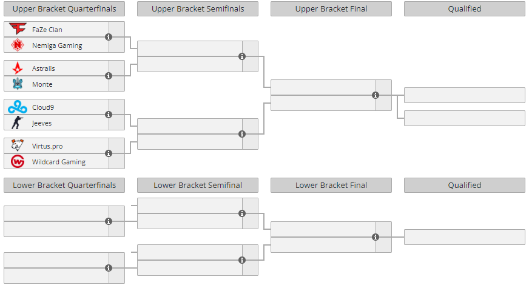Open info for Virtus.pro vs Wildcard match

point(109,153)
